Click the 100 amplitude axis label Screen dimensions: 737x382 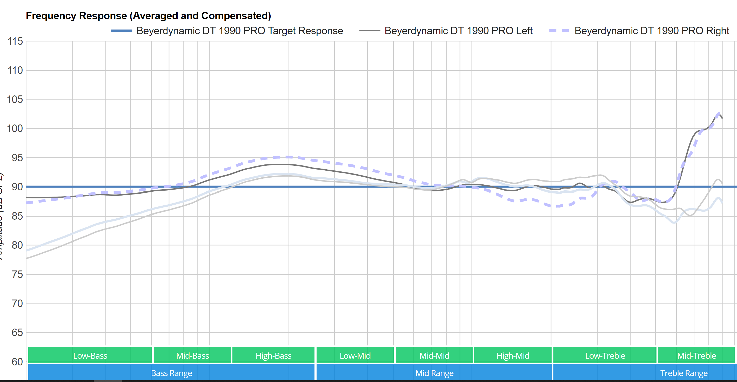point(15,129)
